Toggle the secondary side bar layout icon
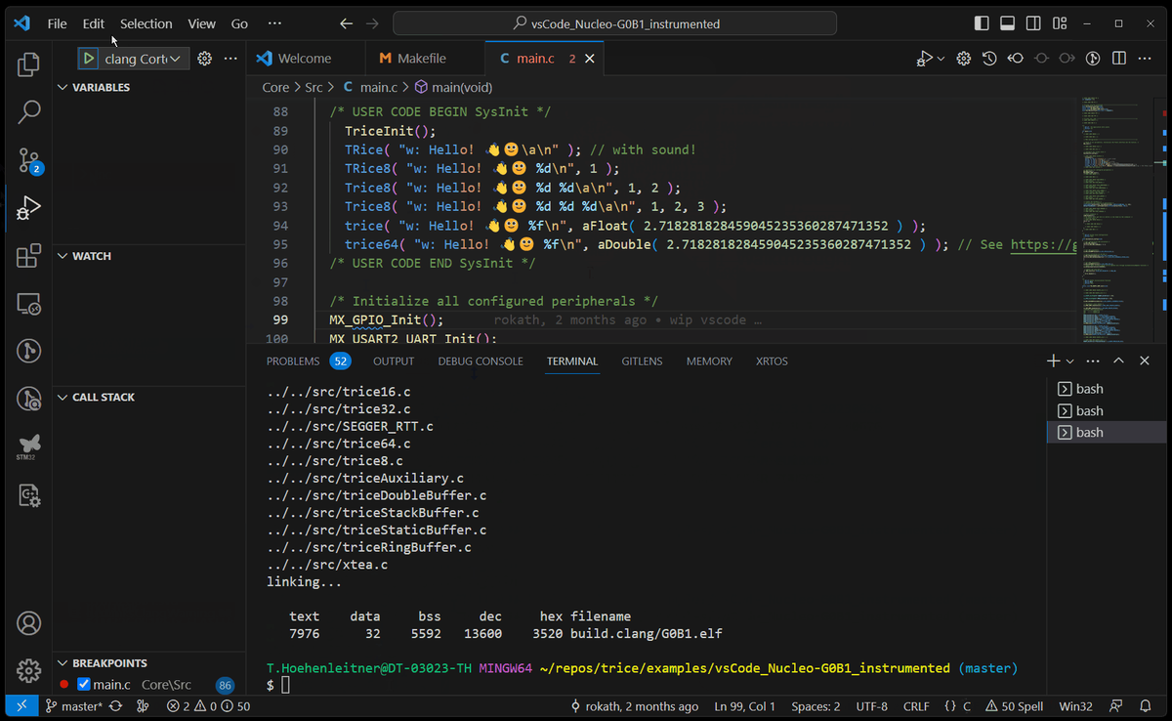1172x721 pixels. coord(1034,23)
